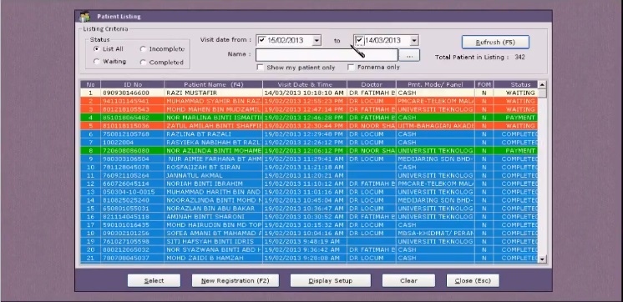Select patient AMINAH BINTI SHARONI
The image size is (623, 302).
pos(309,217)
